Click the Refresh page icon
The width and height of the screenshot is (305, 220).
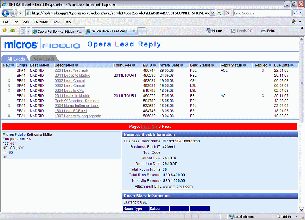click(220, 13)
